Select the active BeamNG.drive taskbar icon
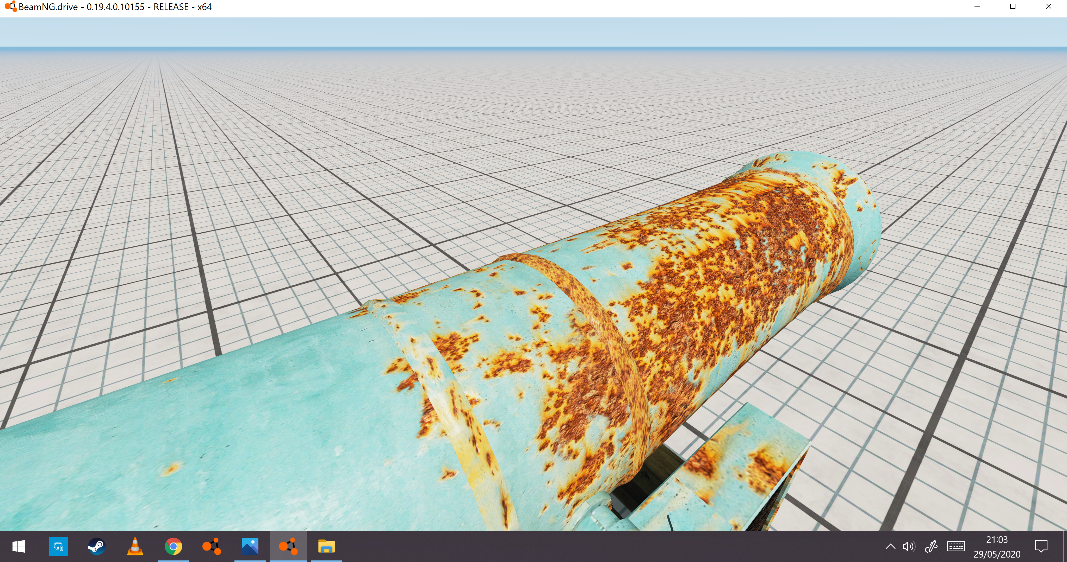The width and height of the screenshot is (1067, 562). (x=288, y=546)
